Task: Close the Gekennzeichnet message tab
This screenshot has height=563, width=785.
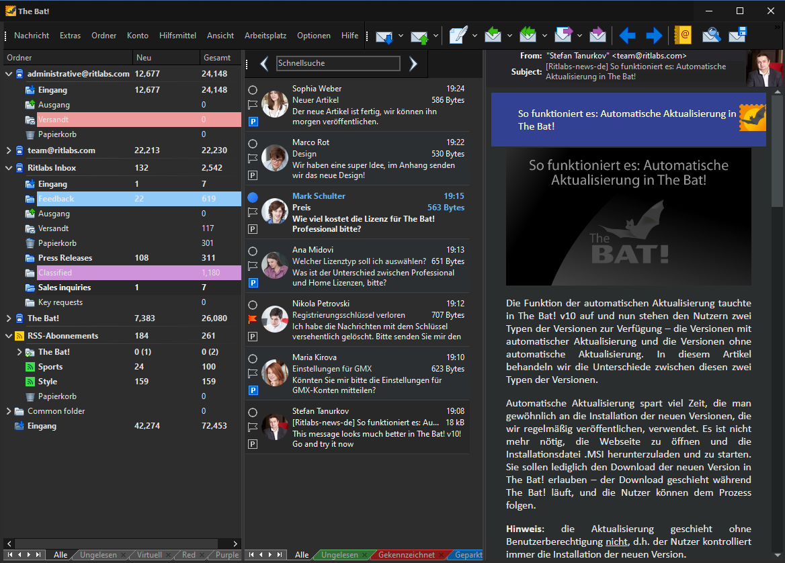Action: click(442, 555)
